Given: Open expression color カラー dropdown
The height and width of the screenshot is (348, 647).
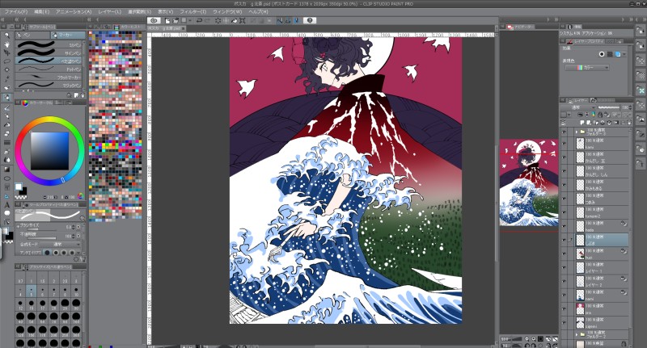Looking at the screenshot, I should click(587, 68).
